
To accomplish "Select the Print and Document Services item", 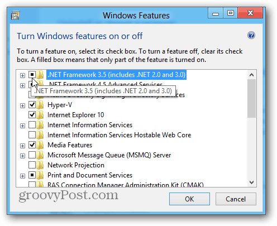I will pyautogui.click(x=90, y=175).
